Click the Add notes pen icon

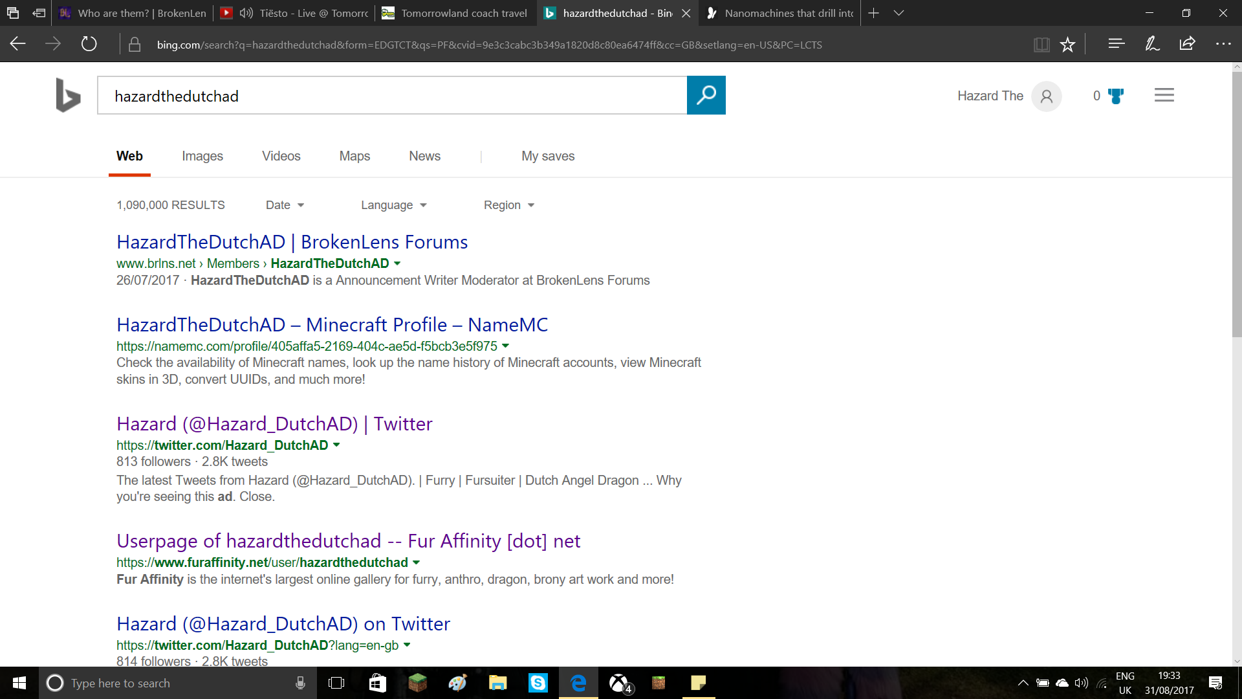[x=1152, y=44]
